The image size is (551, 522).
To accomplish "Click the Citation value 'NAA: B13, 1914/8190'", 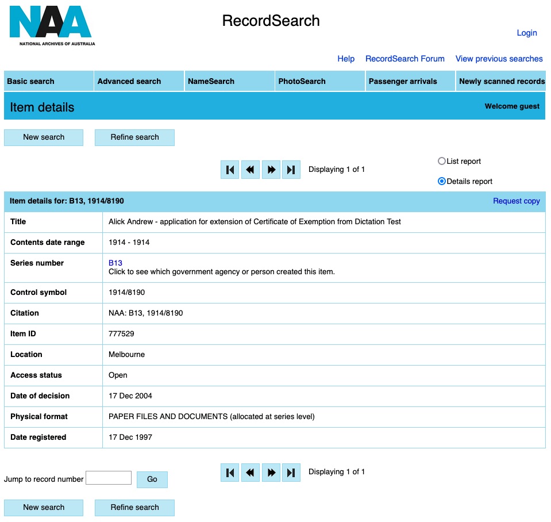I will (x=145, y=313).
